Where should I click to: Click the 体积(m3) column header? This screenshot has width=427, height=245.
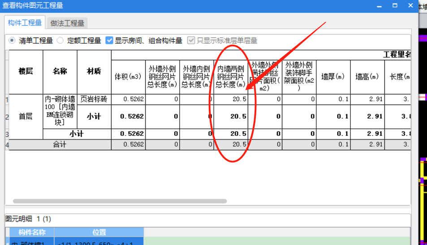[x=128, y=77]
